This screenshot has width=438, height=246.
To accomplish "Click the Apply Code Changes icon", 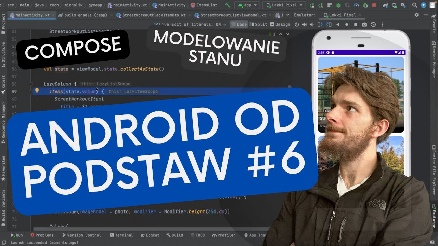I will click(x=330, y=5).
